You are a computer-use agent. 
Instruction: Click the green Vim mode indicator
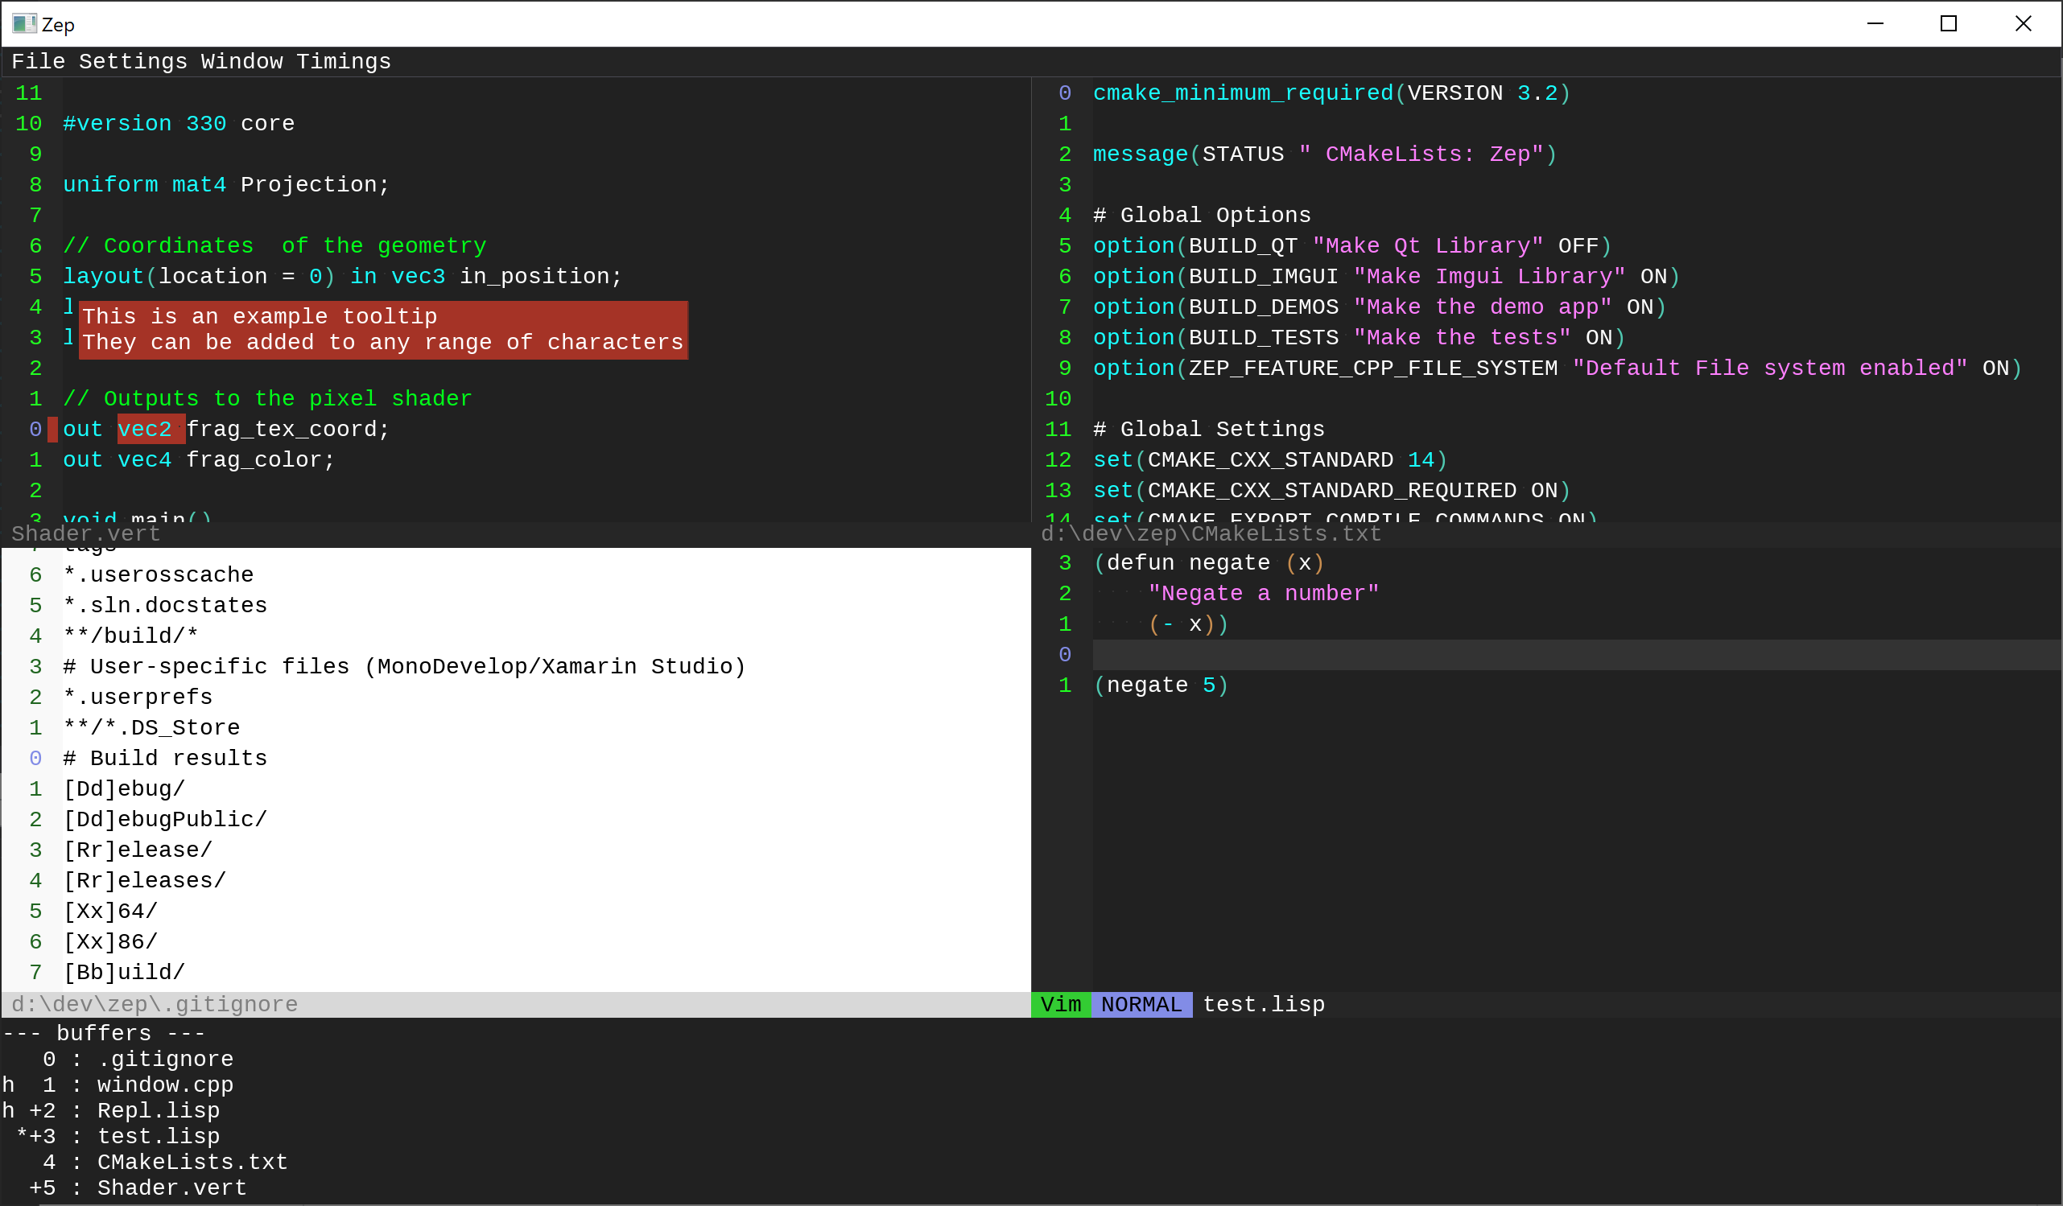(x=1060, y=1004)
